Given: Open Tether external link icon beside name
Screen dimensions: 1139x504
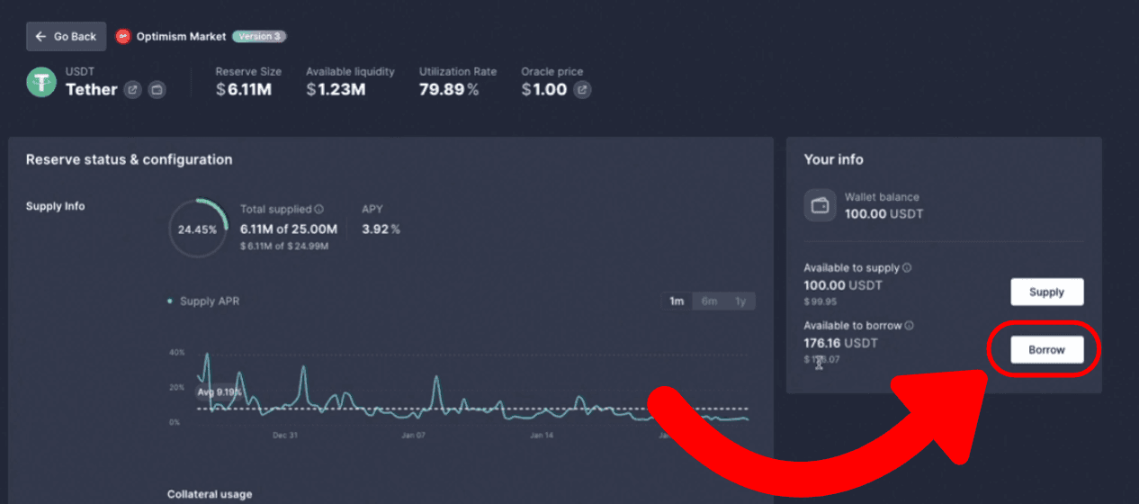Looking at the screenshot, I should 132,90.
